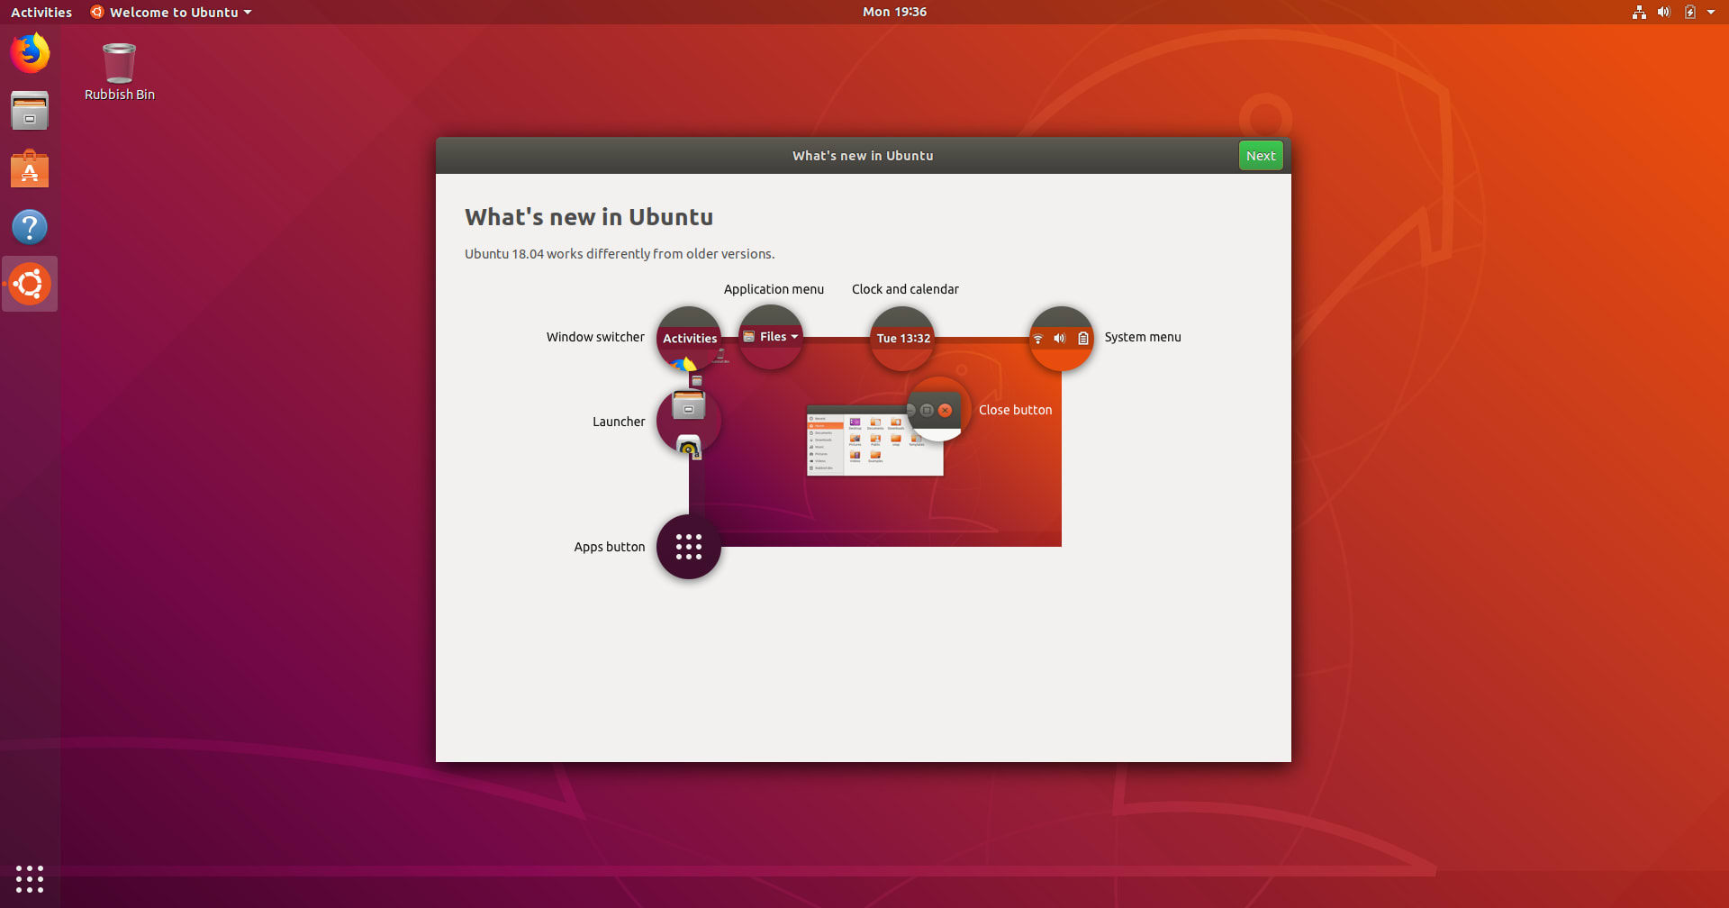Click 'Ubuntu 18.04 works differently' sentence
This screenshot has height=908, width=1729.
point(620,254)
